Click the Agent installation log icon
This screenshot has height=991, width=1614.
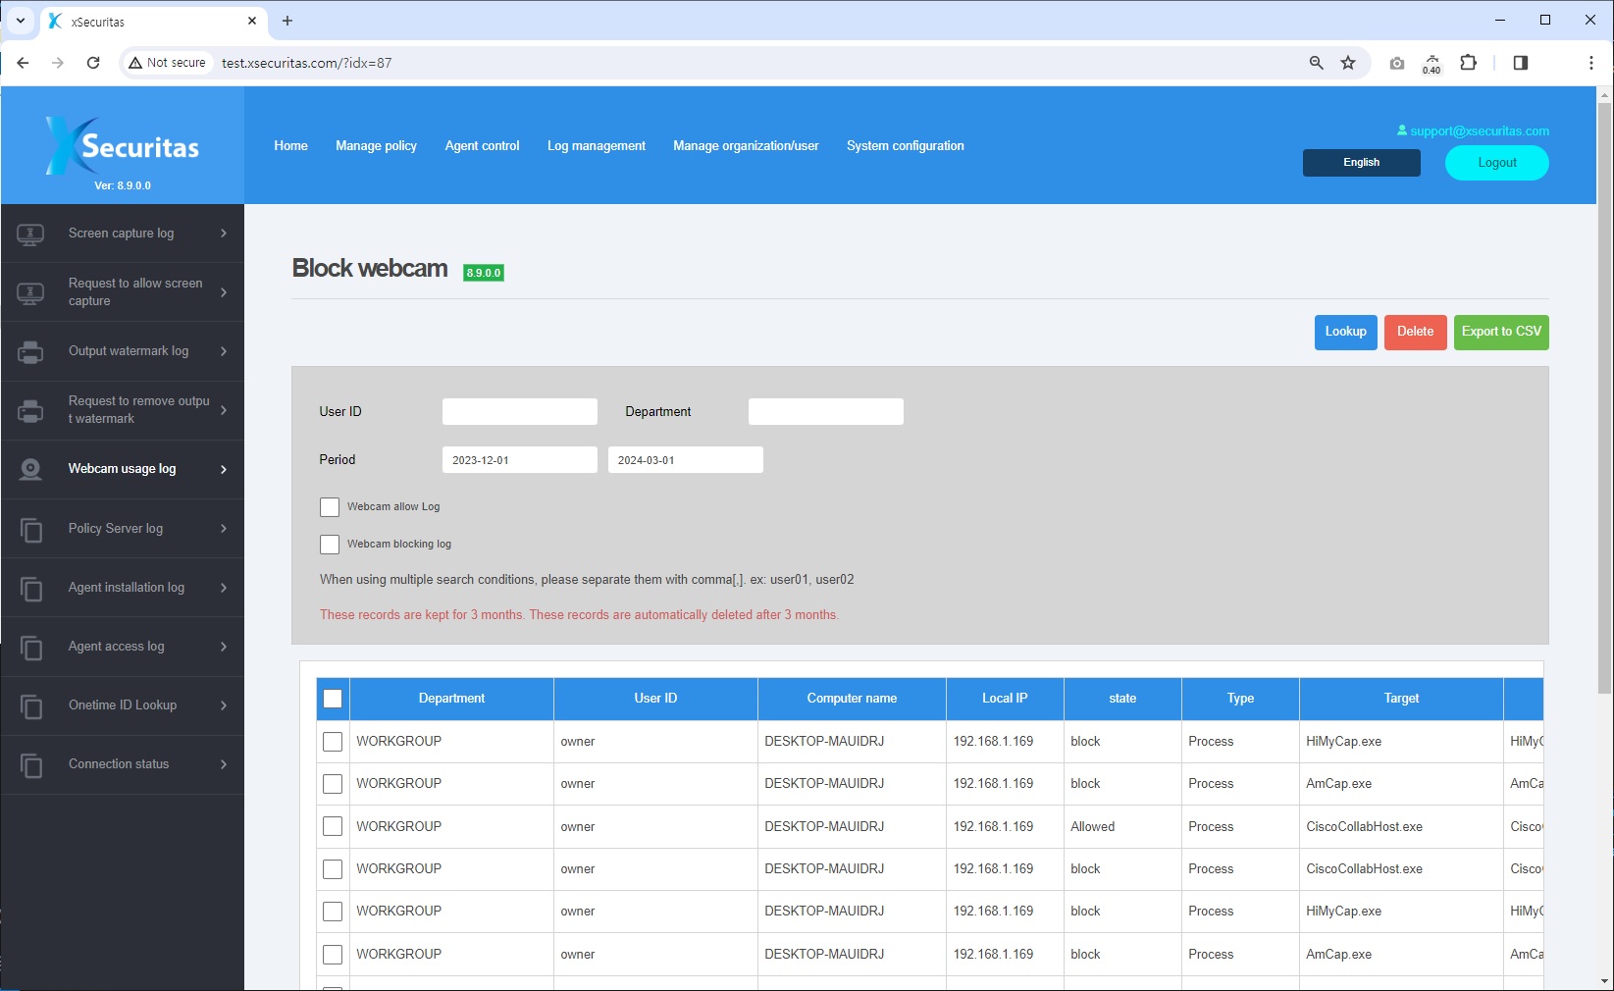coord(29,587)
